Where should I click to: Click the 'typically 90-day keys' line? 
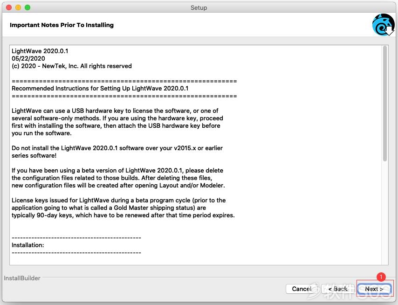point(123,215)
